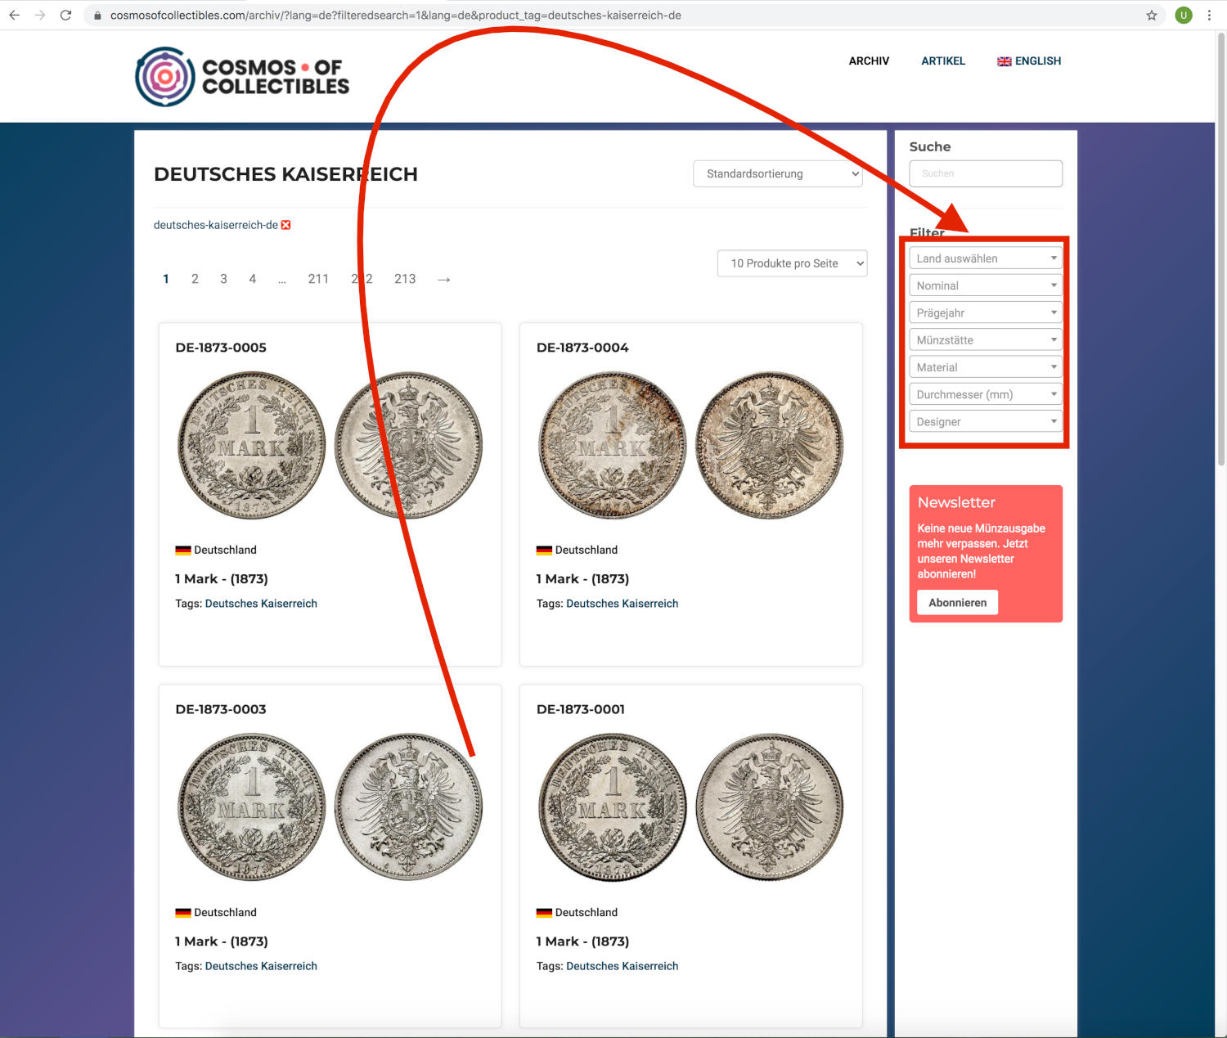Open the coin image of DE-1873-0004
The height and width of the screenshot is (1038, 1227).
[691, 446]
